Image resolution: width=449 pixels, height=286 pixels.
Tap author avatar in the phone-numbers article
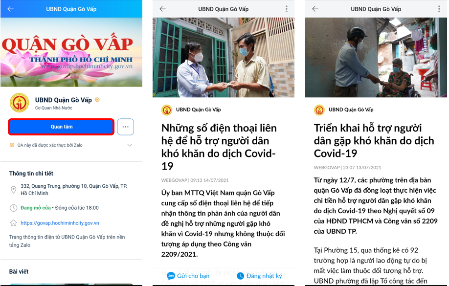(167, 110)
